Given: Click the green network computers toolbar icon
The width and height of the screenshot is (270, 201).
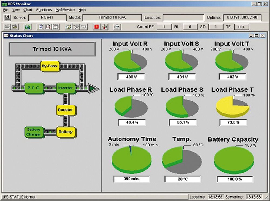Looking at the screenshot, I should 28,27.
